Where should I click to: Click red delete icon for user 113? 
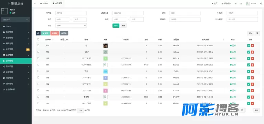[x=252, y=91]
